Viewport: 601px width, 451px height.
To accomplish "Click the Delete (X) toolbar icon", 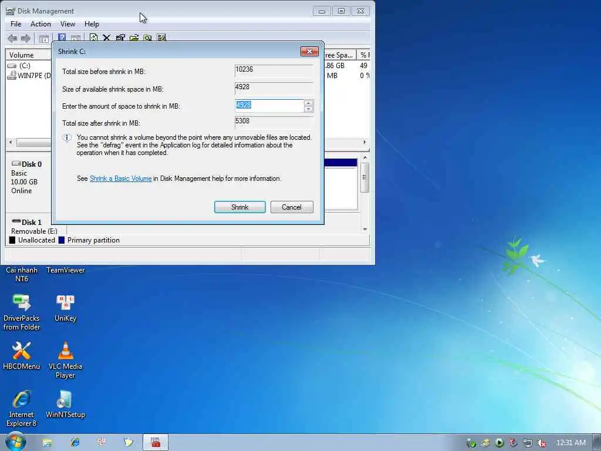I will click(107, 38).
